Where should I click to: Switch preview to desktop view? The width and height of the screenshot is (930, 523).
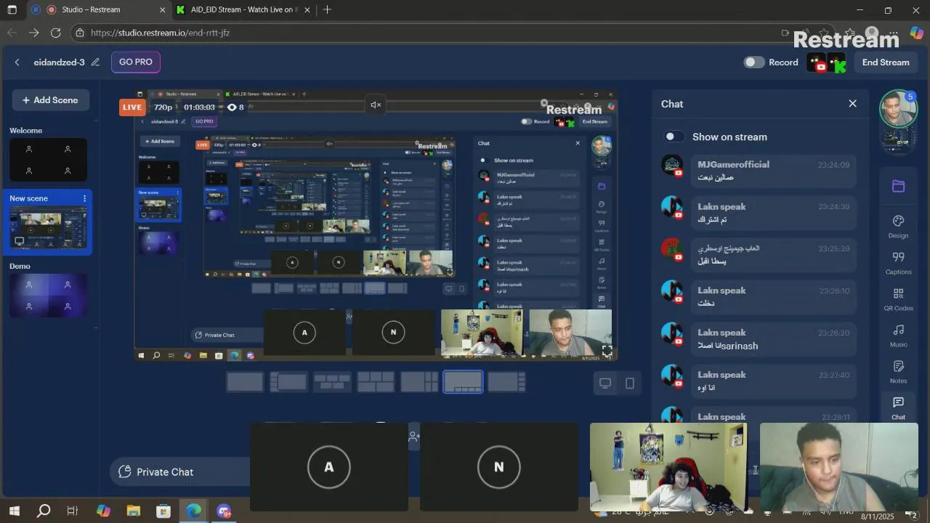pyautogui.click(x=605, y=383)
